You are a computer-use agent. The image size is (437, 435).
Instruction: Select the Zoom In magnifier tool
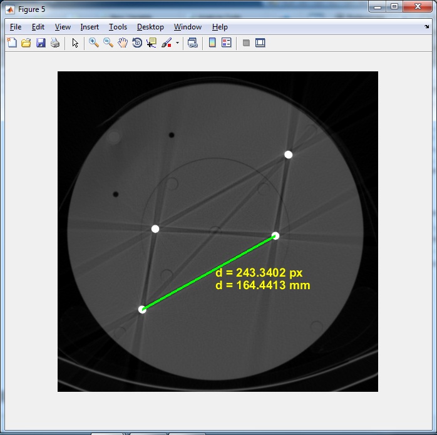[x=94, y=43]
